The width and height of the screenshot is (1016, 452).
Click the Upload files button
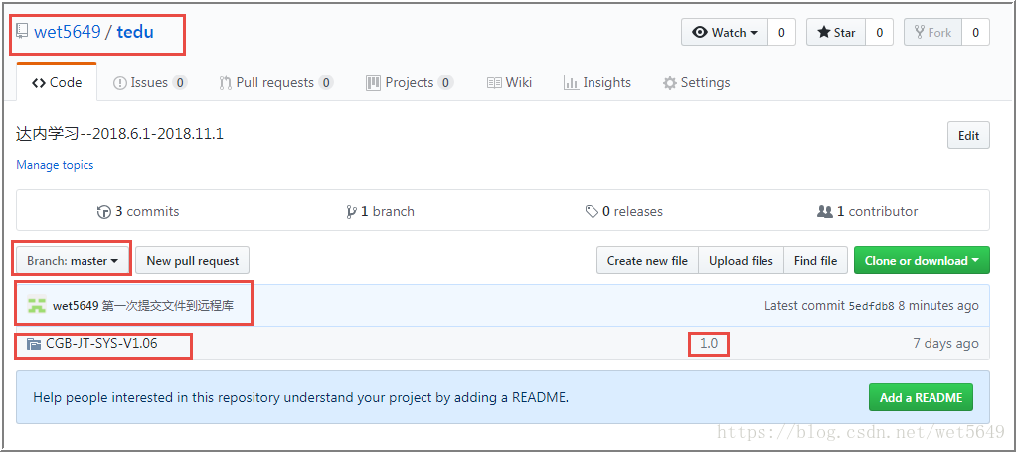coord(742,261)
